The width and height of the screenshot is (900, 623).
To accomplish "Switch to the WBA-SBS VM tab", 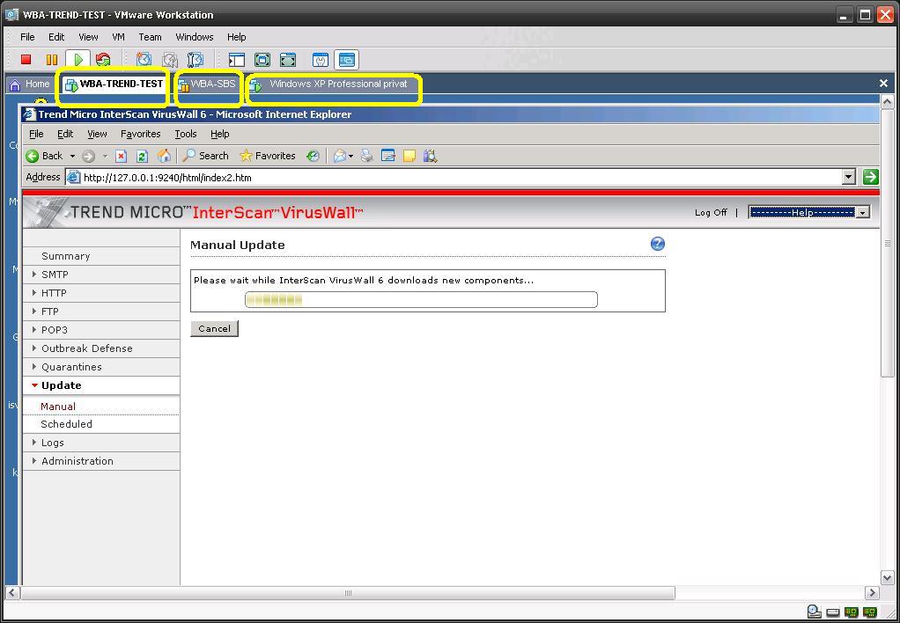I will click(x=207, y=84).
